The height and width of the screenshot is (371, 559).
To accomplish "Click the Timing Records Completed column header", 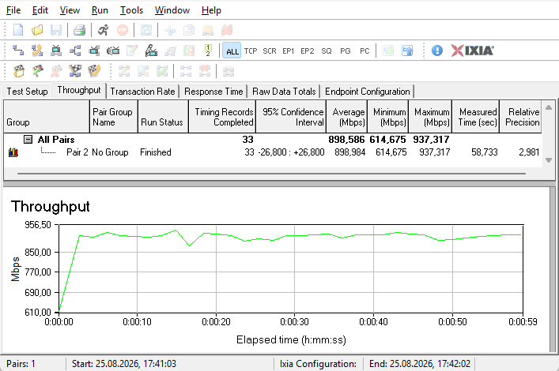I will click(x=222, y=117).
